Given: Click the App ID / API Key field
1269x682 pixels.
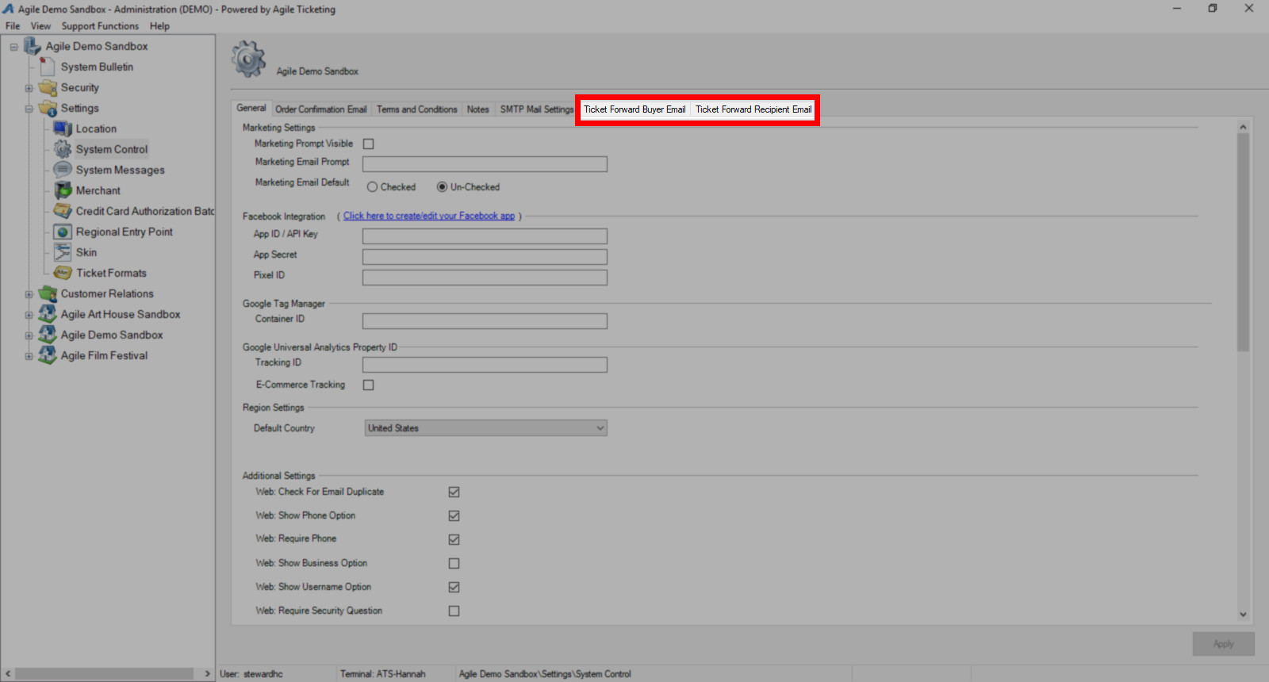Looking at the screenshot, I should [485, 236].
